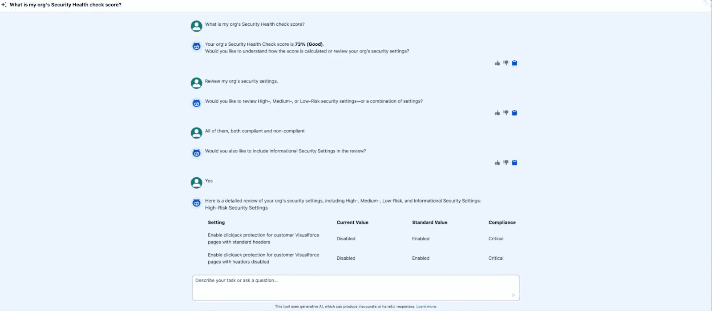The width and height of the screenshot is (712, 311).
Task: Click the 'Standard Value' column header
Action: tap(429, 223)
